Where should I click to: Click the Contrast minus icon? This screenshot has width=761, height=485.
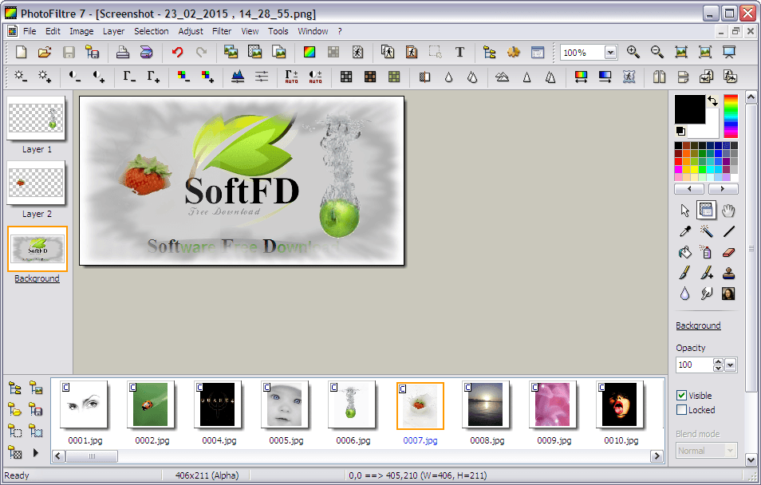74,77
